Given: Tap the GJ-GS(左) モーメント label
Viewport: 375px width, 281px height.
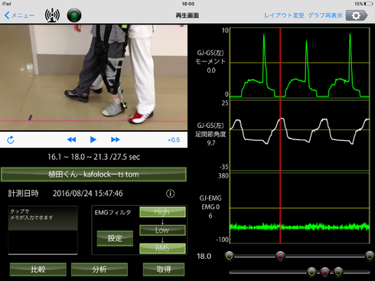Looking at the screenshot, I should pyautogui.click(x=210, y=61).
